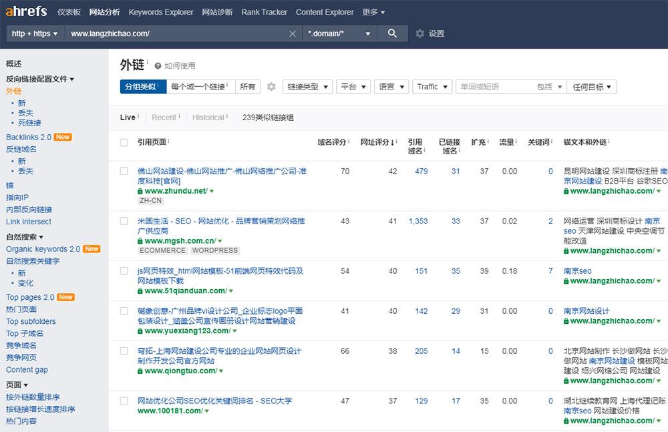Open 死链接 under 外链 in sidebar
Screen dimensions: 668x432
pos(29,123)
